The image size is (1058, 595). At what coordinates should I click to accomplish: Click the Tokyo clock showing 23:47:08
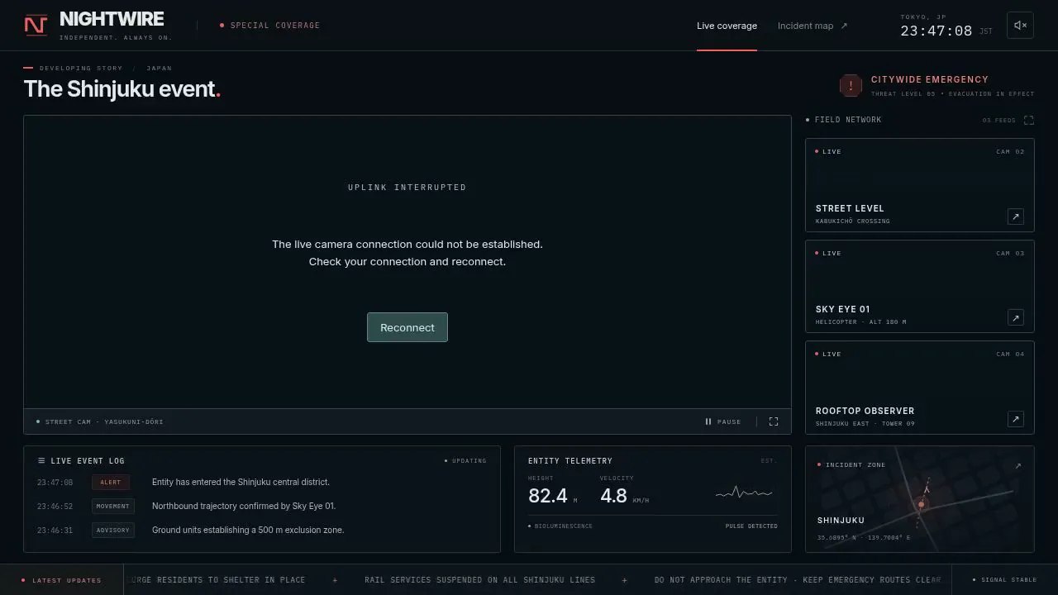[936, 31]
